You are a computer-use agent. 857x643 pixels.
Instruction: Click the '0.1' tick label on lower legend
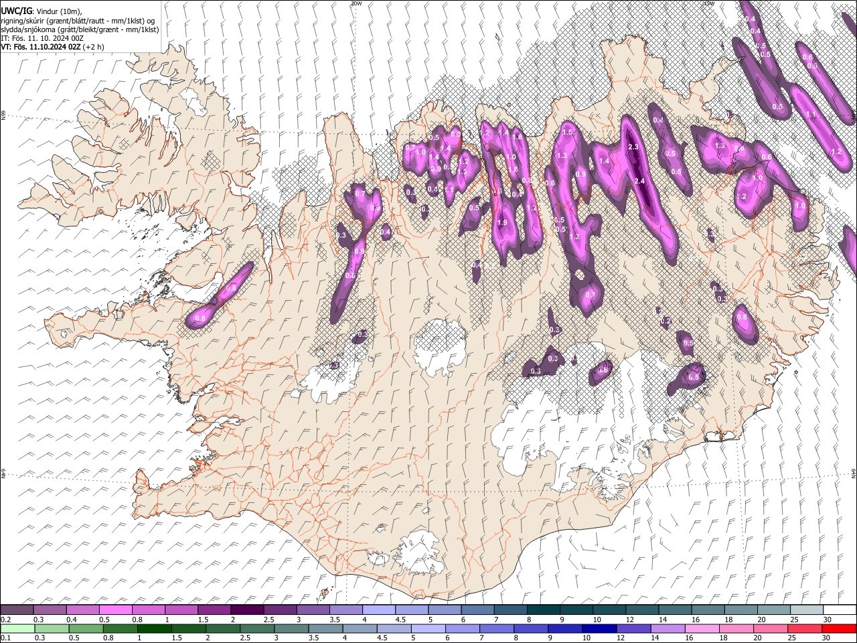(x=5, y=638)
